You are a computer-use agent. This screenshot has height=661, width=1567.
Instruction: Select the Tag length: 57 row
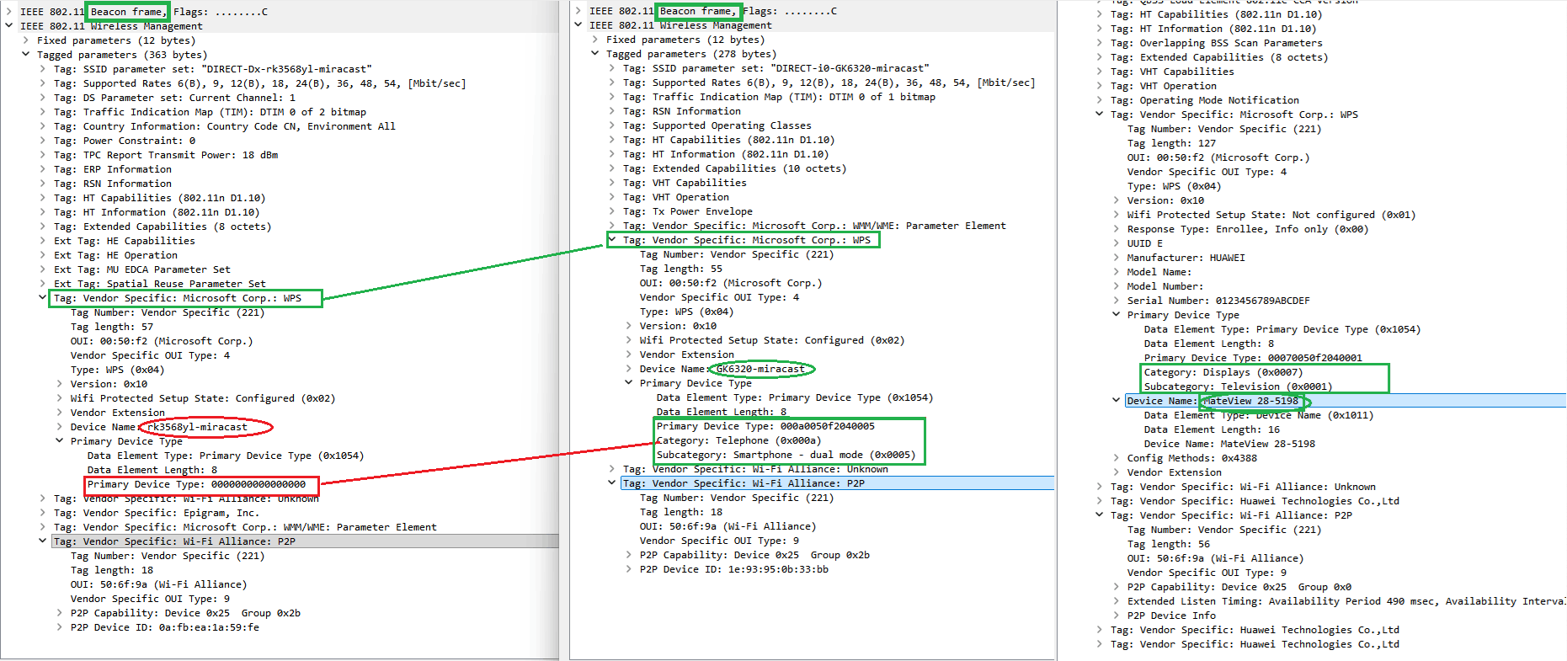(112, 327)
